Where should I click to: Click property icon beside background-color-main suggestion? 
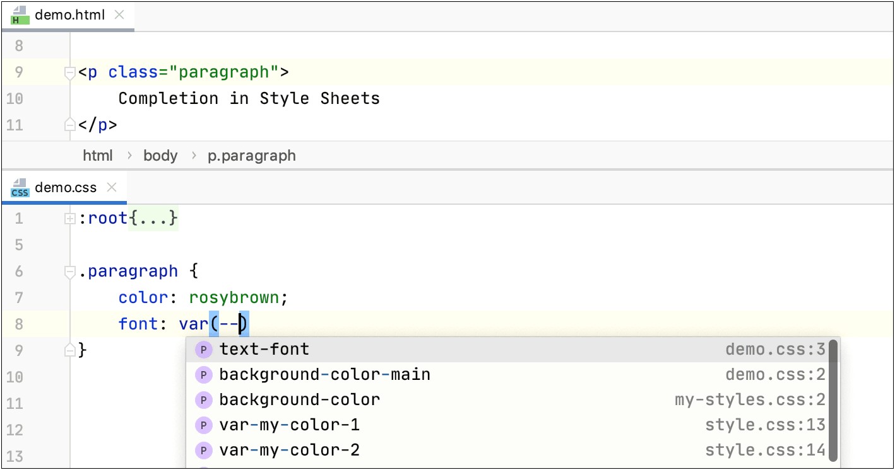click(203, 375)
